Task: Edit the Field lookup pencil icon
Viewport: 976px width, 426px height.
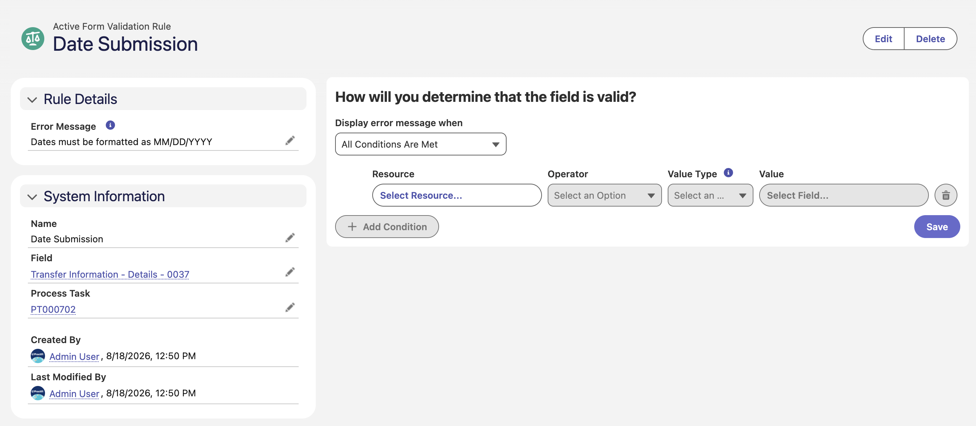Action: (x=290, y=272)
